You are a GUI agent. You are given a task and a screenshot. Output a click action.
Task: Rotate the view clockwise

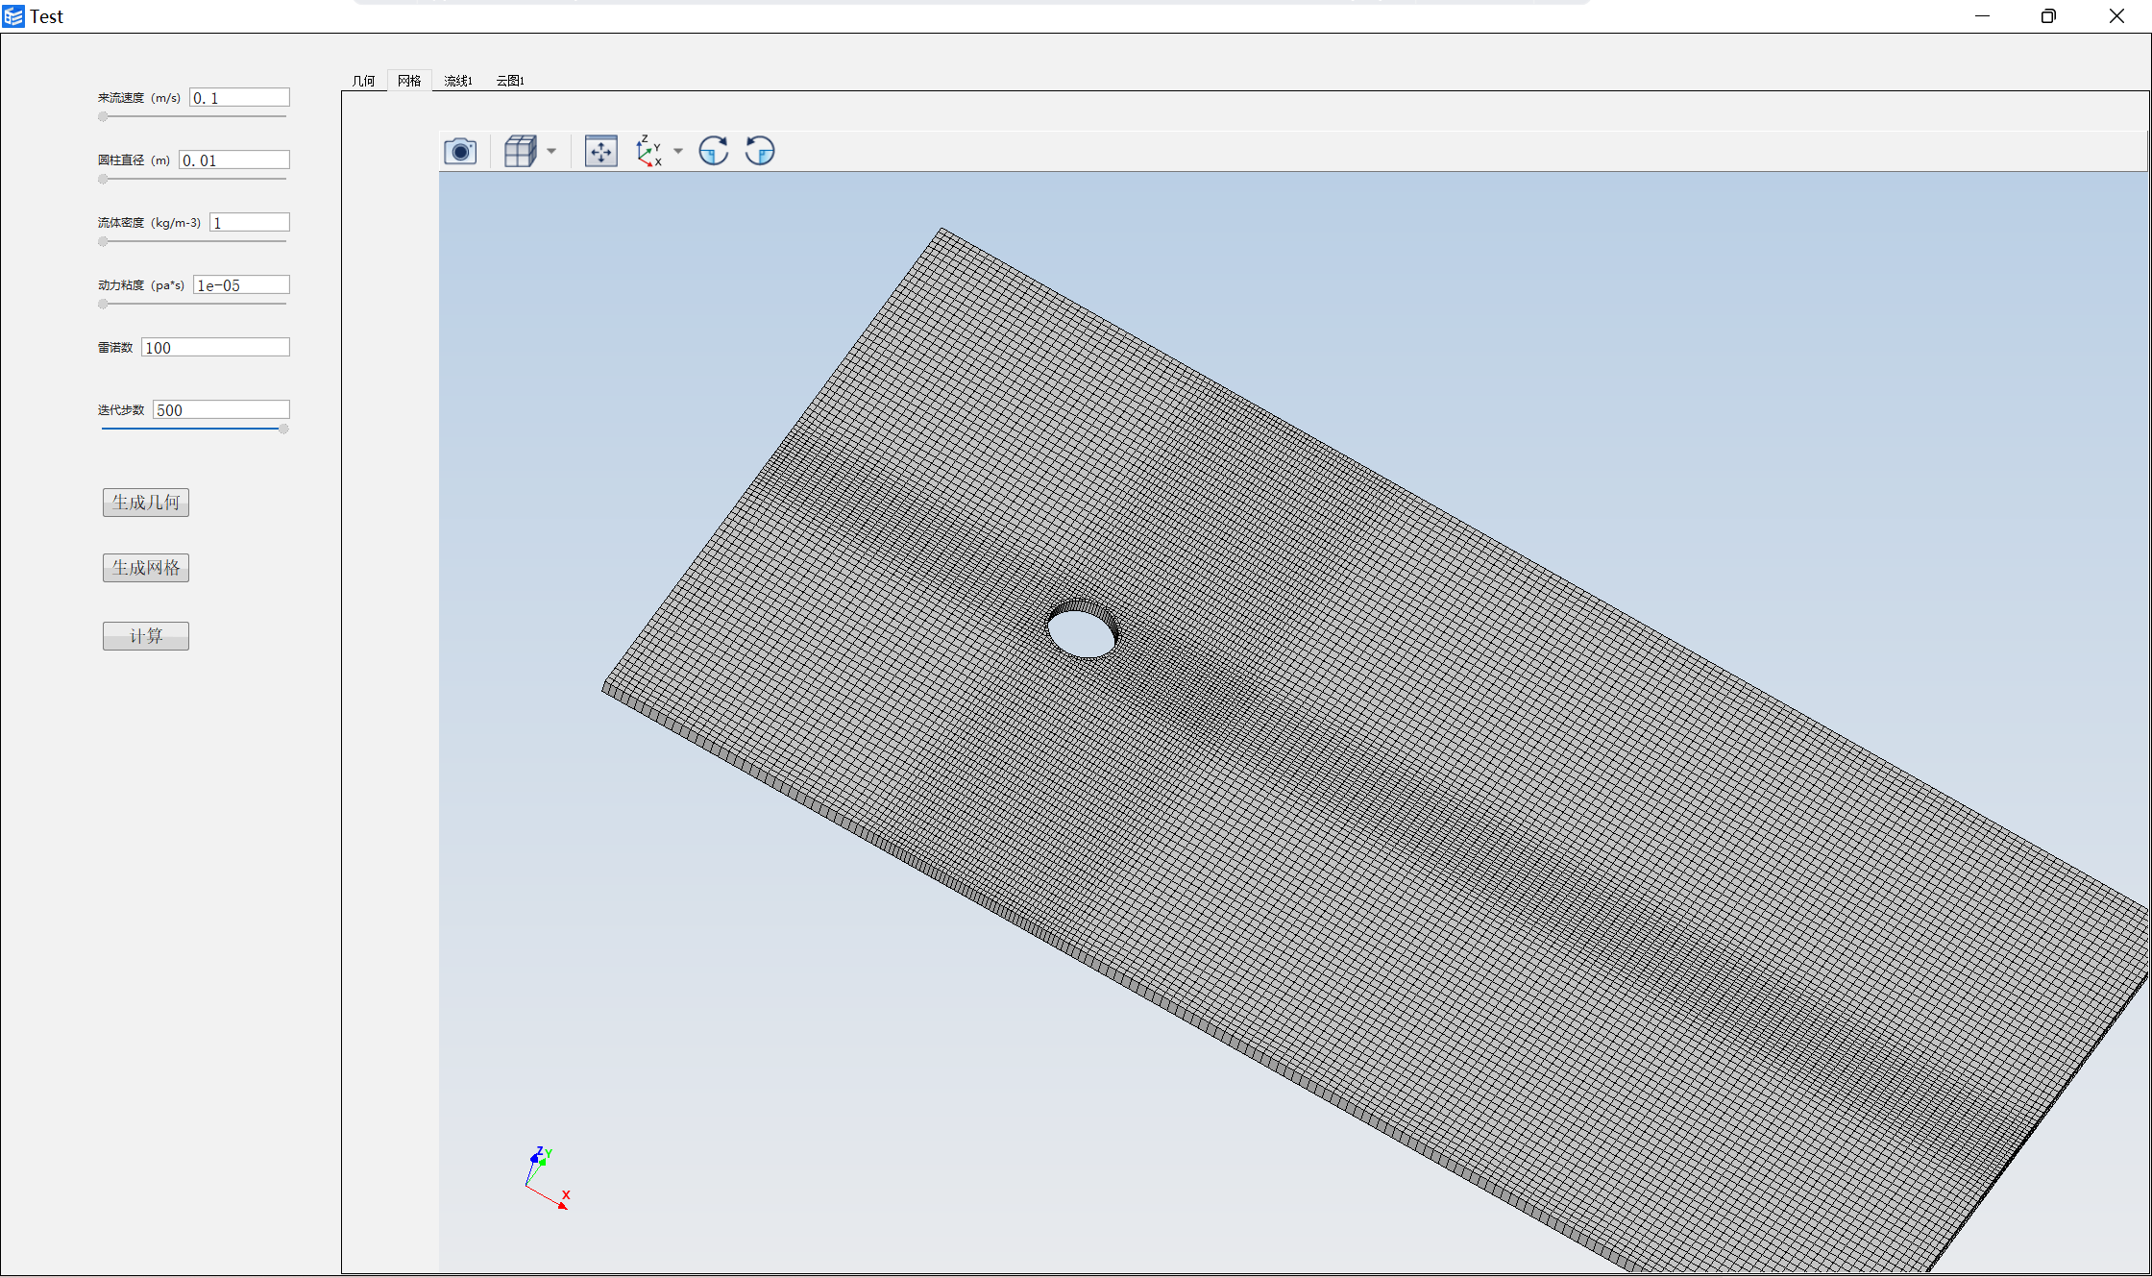tap(714, 151)
